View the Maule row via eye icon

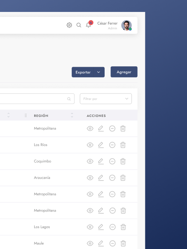pos(90,243)
